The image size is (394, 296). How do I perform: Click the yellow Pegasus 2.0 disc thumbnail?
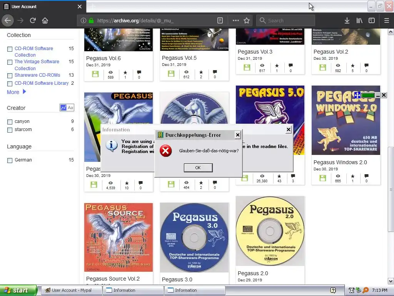270,231
